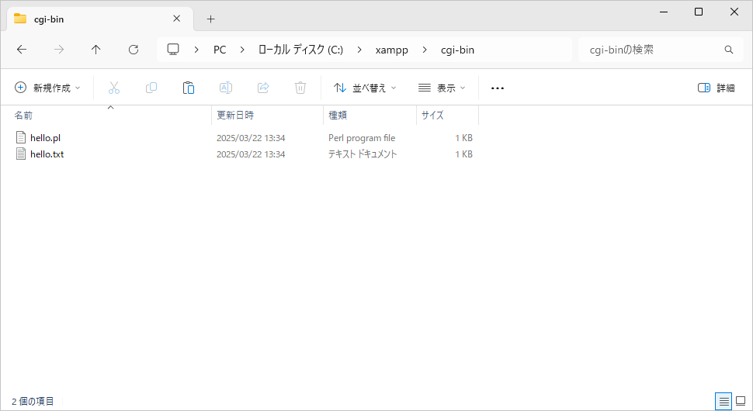Open the 表示 view dropdown
This screenshot has width=753, height=411.
(x=442, y=88)
